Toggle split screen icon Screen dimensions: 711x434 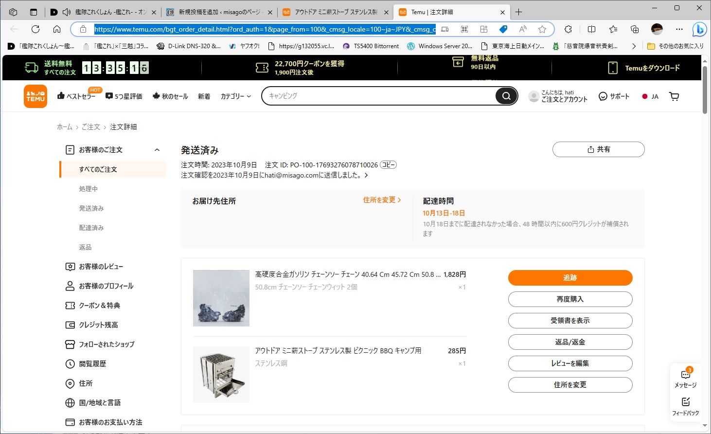(591, 29)
